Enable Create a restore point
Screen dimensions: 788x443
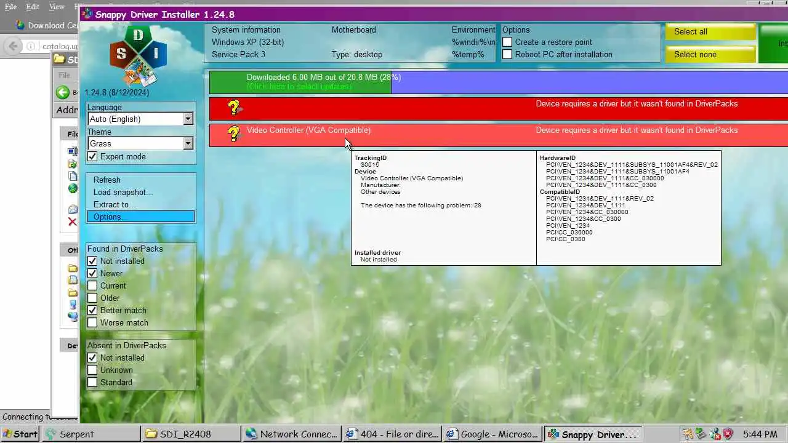[x=507, y=42]
